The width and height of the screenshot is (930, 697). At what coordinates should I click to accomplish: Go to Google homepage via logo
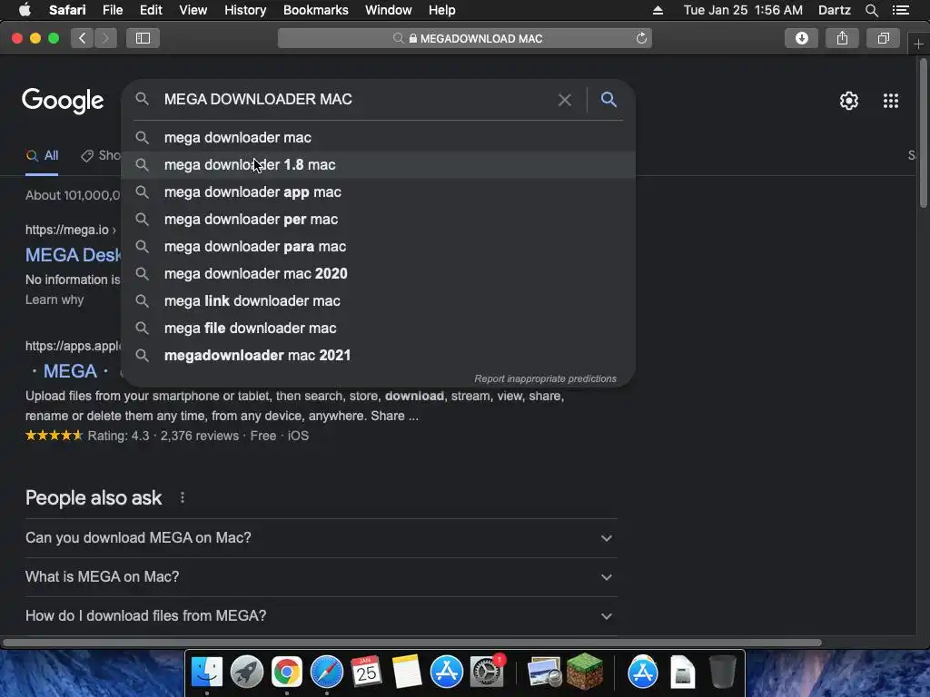point(63,101)
